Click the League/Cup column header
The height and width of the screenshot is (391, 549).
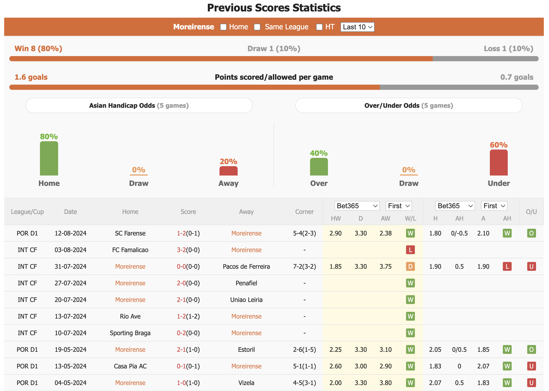click(x=27, y=212)
